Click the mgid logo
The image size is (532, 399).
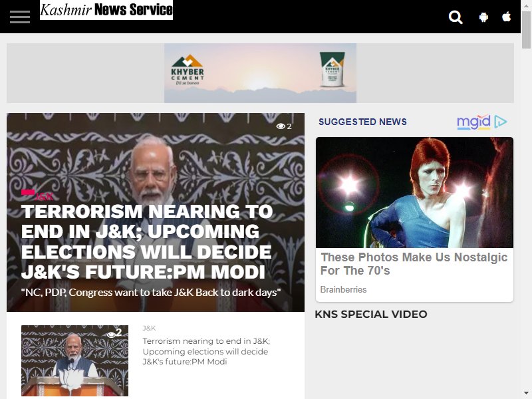click(x=473, y=122)
